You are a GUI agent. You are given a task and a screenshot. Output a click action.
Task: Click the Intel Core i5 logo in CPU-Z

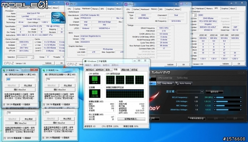[58, 18]
